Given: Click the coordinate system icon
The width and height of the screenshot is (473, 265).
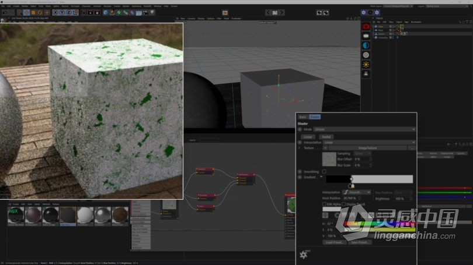Looking at the screenshot, I should pyautogui.click(x=75, y=13).
